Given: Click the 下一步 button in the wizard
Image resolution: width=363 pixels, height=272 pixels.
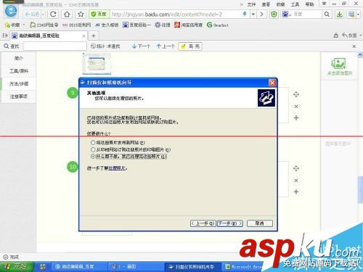Looking at the screenshot, I should click(230, 223).
